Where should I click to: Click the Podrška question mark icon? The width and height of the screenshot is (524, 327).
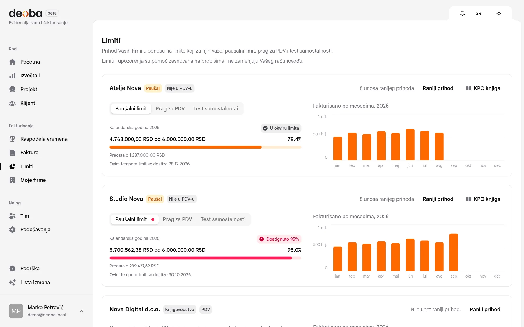click(12, 269)
